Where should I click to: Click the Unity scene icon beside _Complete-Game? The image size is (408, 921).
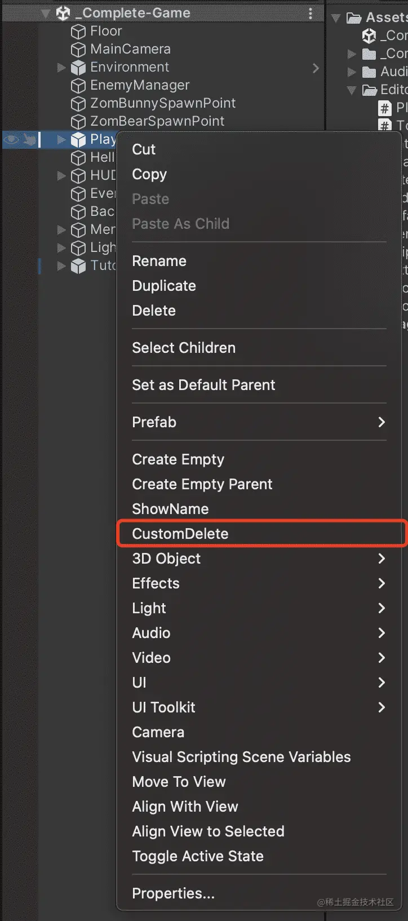[x=63, y=13]
